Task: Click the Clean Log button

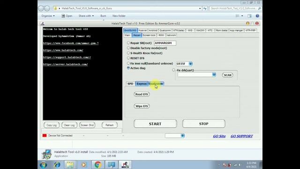Action: pos(69,125)
